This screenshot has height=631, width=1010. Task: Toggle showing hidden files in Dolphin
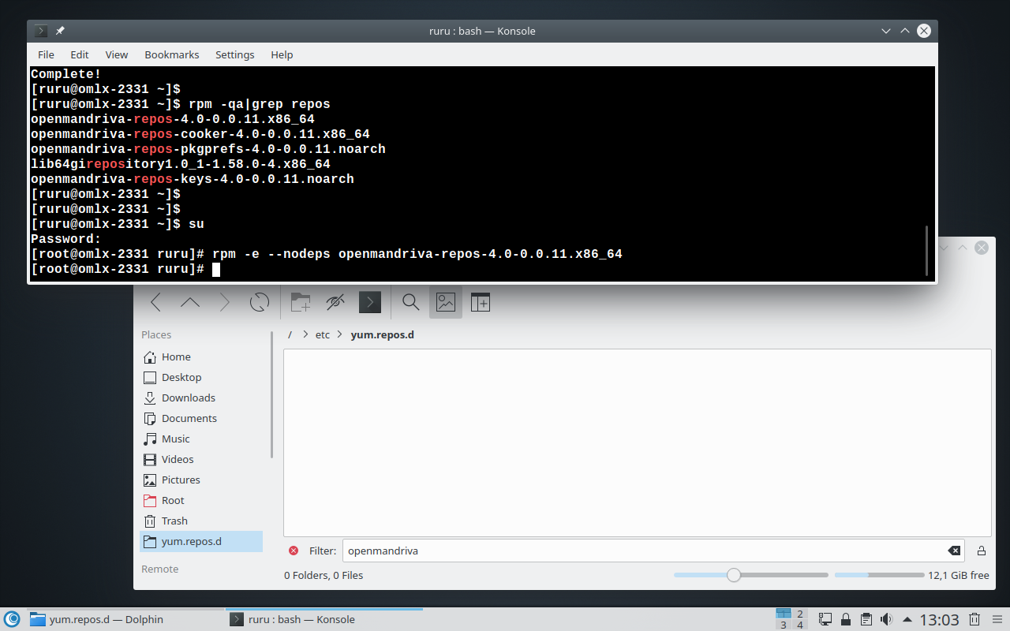pos(335,302)
